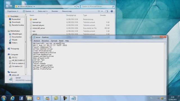
Task: Expand the arrow next to Openen
Action: [33, 11]
